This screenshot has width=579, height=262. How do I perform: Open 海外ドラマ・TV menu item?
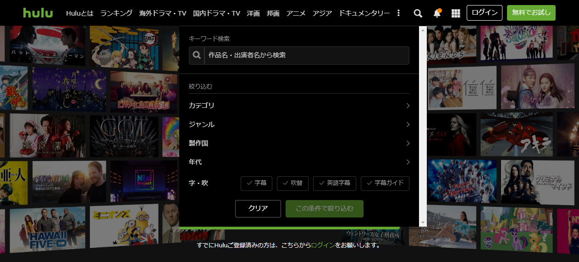pos(163,13)
